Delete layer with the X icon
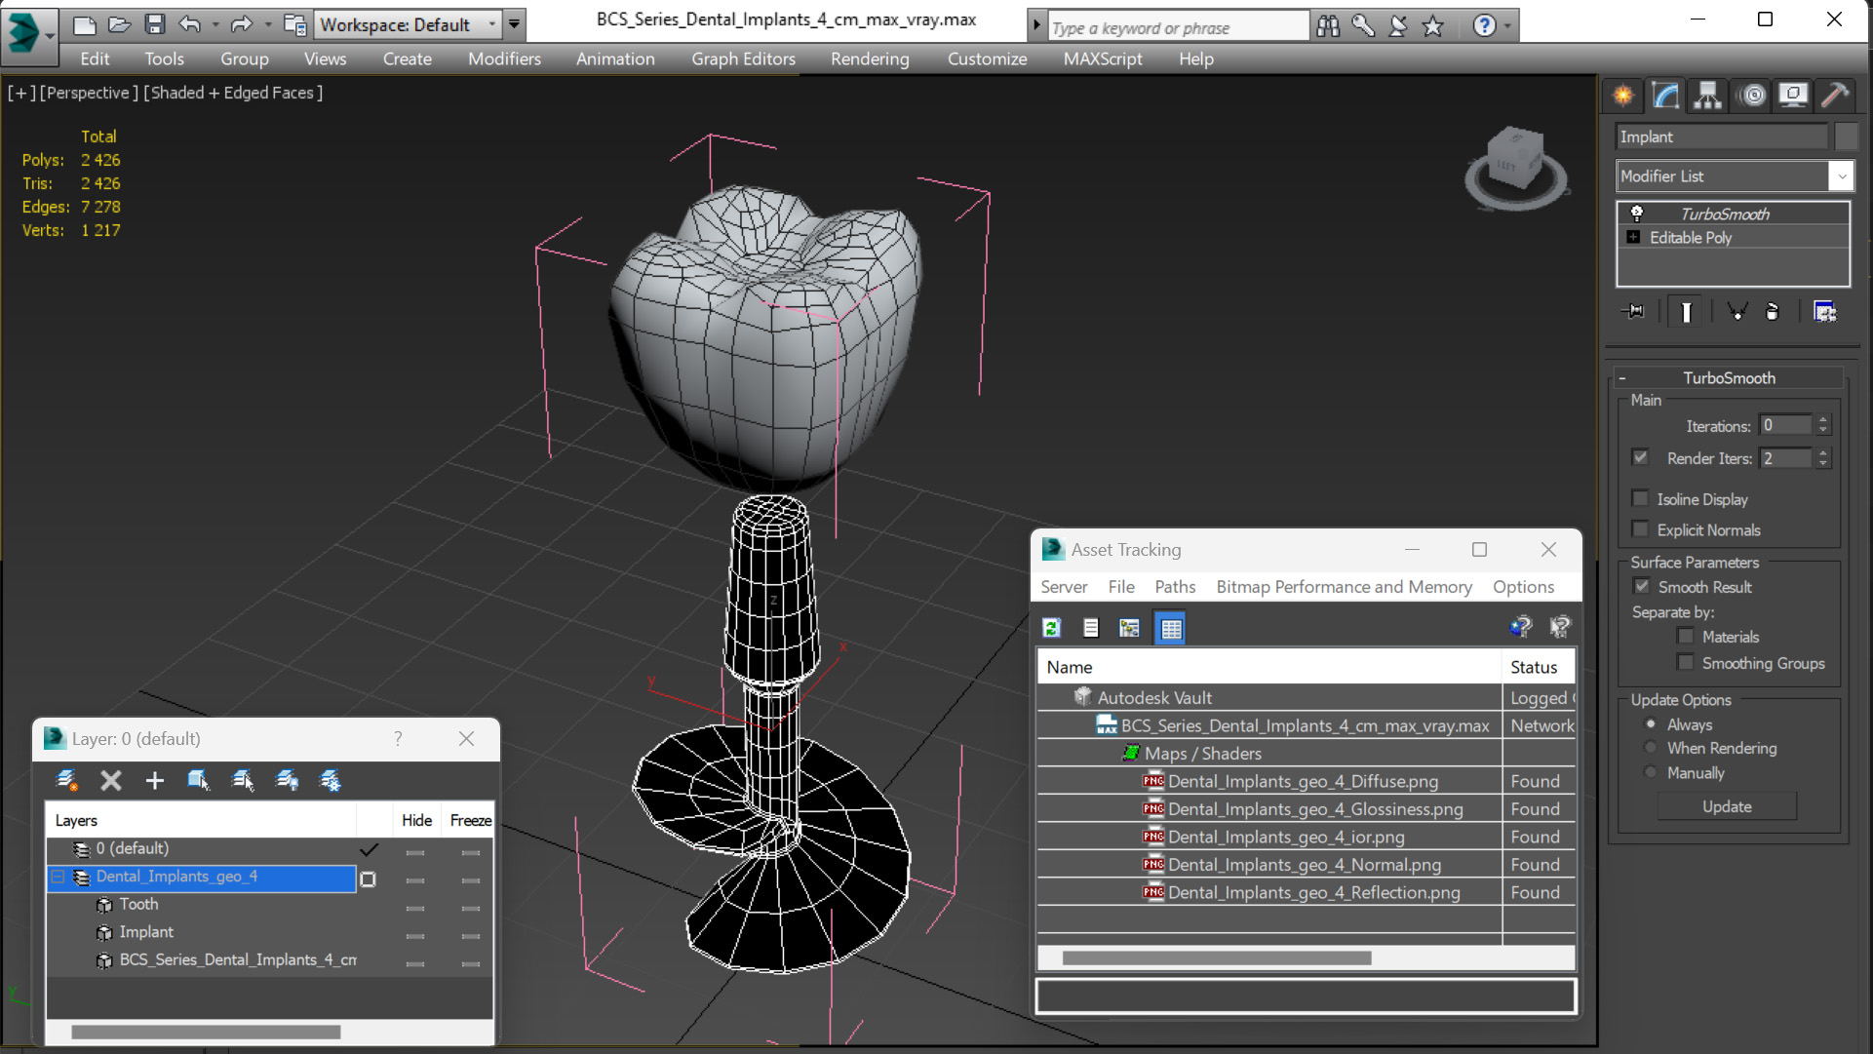 [x=111, y=780]
